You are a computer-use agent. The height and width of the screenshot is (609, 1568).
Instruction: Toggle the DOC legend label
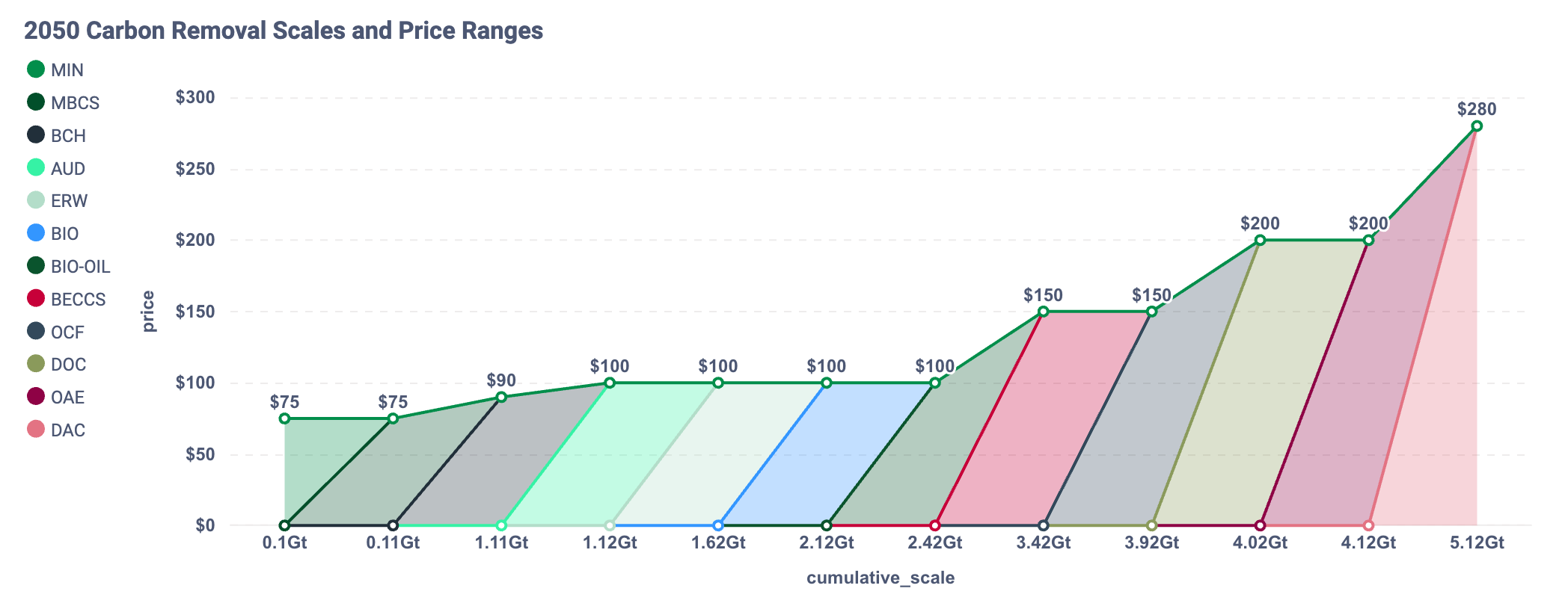[68, 365]
